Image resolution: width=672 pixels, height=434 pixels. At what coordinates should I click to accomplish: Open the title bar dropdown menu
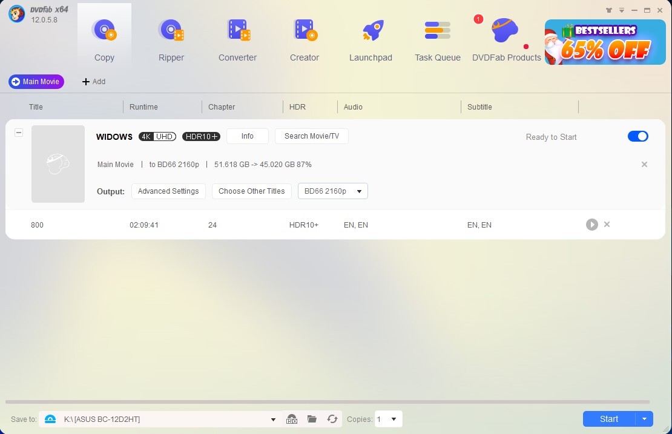pos(621,10)
